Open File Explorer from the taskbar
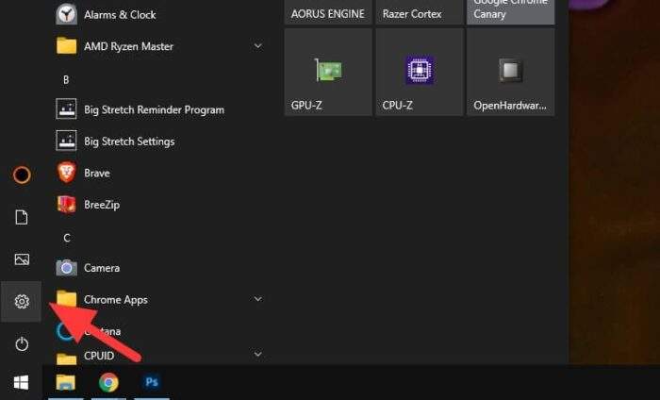Viewport: 660px width, 400px height. point(66,382)
